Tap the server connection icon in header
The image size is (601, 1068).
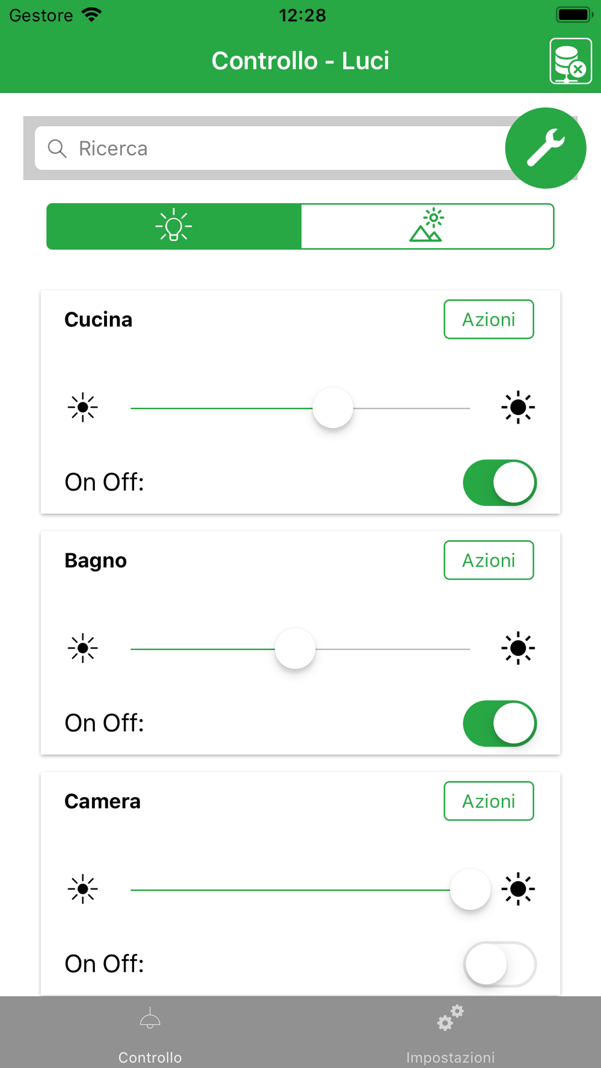(570, 61)
